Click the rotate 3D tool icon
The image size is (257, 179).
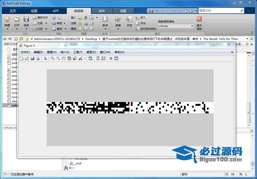[x=69, y=58]
